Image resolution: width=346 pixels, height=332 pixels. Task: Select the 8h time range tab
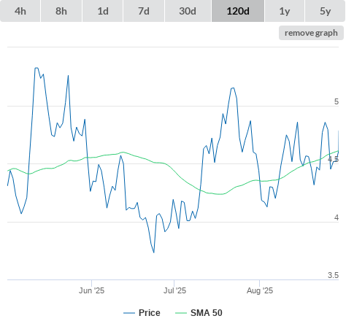tap(61, 11)
